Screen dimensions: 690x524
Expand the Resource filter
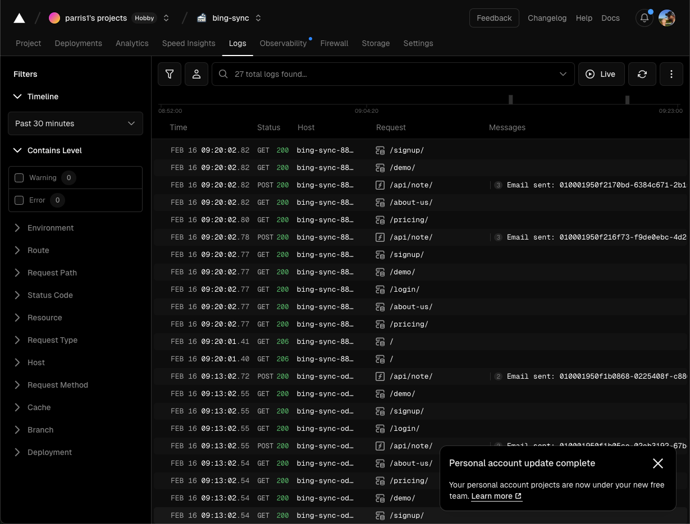point(37,318)
